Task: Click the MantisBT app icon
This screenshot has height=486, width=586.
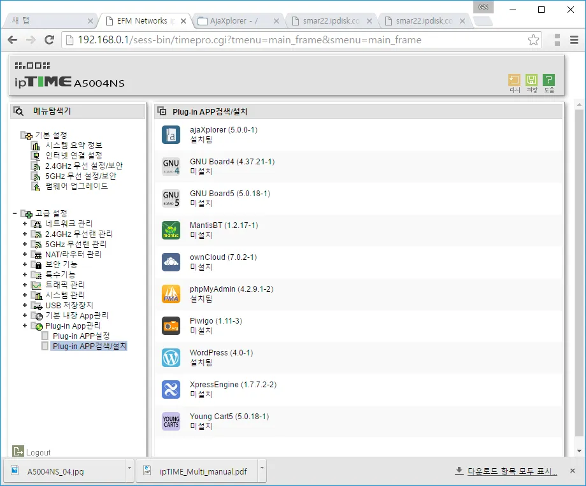Action: (171, 231)
